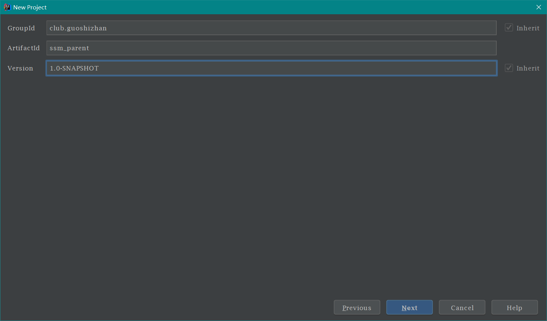Viewport: 547px width, 321px height.
Task: Click the Version field label
Action: point(20,68)
